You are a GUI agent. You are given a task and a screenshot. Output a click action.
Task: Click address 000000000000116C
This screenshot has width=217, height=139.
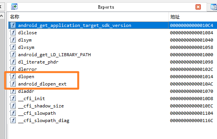(192, 121)
